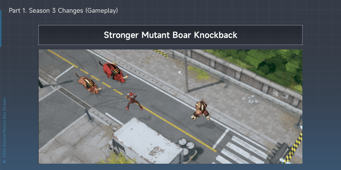The image size is (341, 170).
Task: Click the 'Stronger Mutant Boar Knockback' title banner
Action: pos(170,35)
